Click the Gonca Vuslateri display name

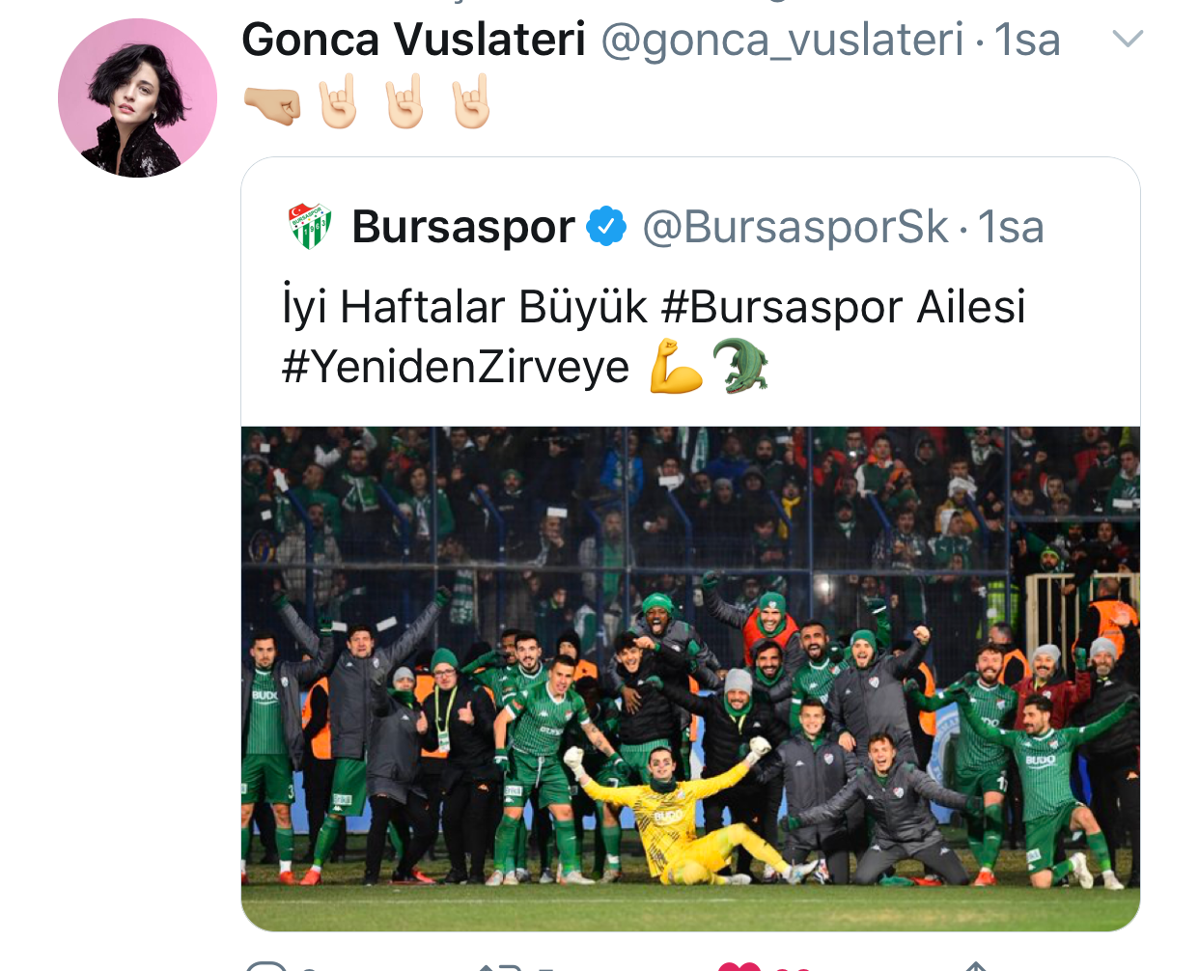point(413,40)
